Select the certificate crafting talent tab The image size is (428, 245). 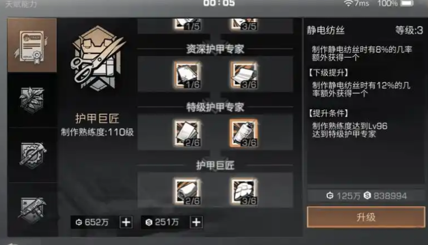click(x=32, y=45)
